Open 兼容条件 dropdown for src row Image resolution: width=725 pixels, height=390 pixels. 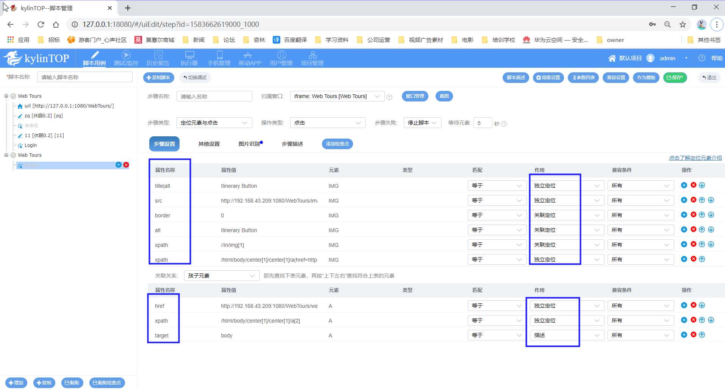[x=641, y=200]
